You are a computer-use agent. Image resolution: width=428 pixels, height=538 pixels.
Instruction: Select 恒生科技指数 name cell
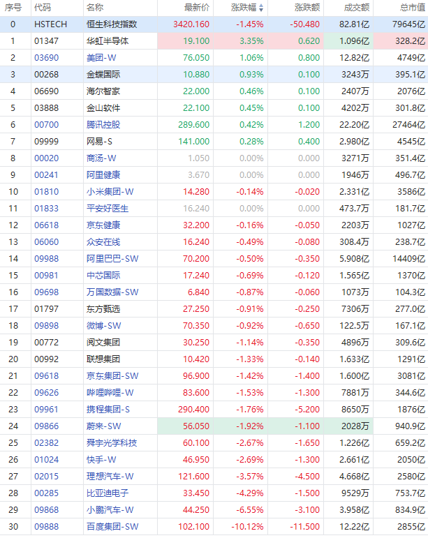click(112, 24)
